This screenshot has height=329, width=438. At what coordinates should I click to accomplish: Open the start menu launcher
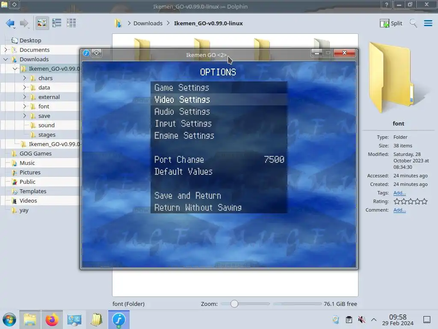click(9, 320)
